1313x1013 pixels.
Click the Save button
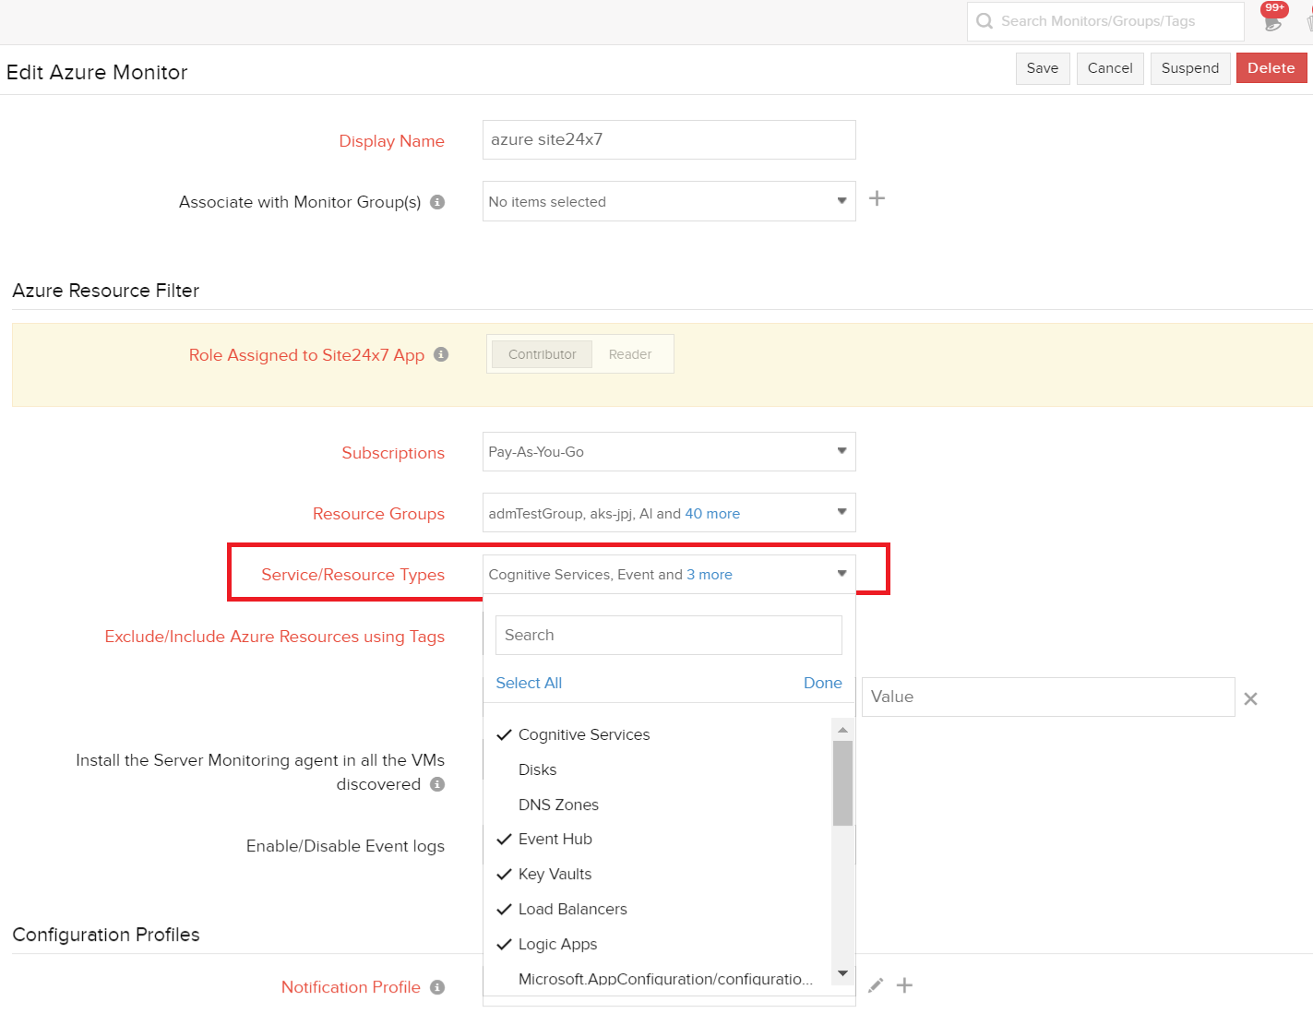point(1043,68)
